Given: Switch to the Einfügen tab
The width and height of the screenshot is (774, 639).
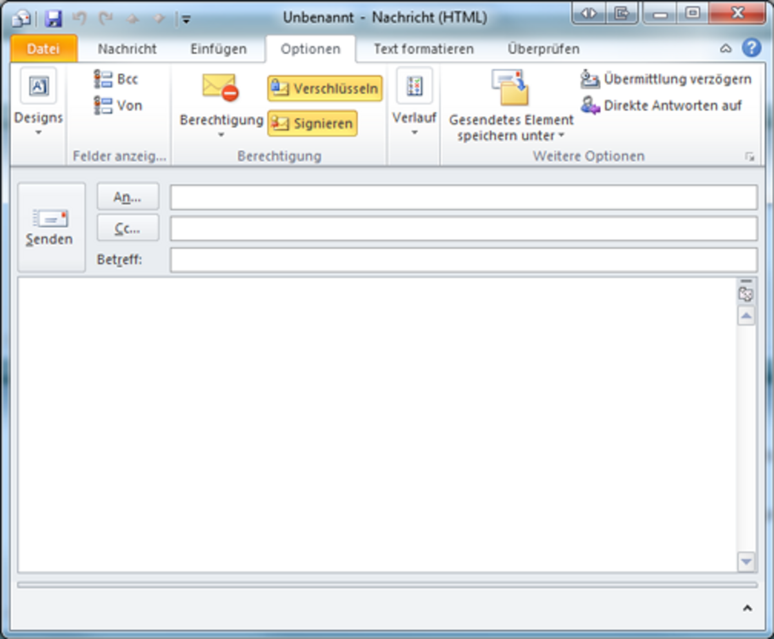Looking at the screenshot, I should [219, 49].
